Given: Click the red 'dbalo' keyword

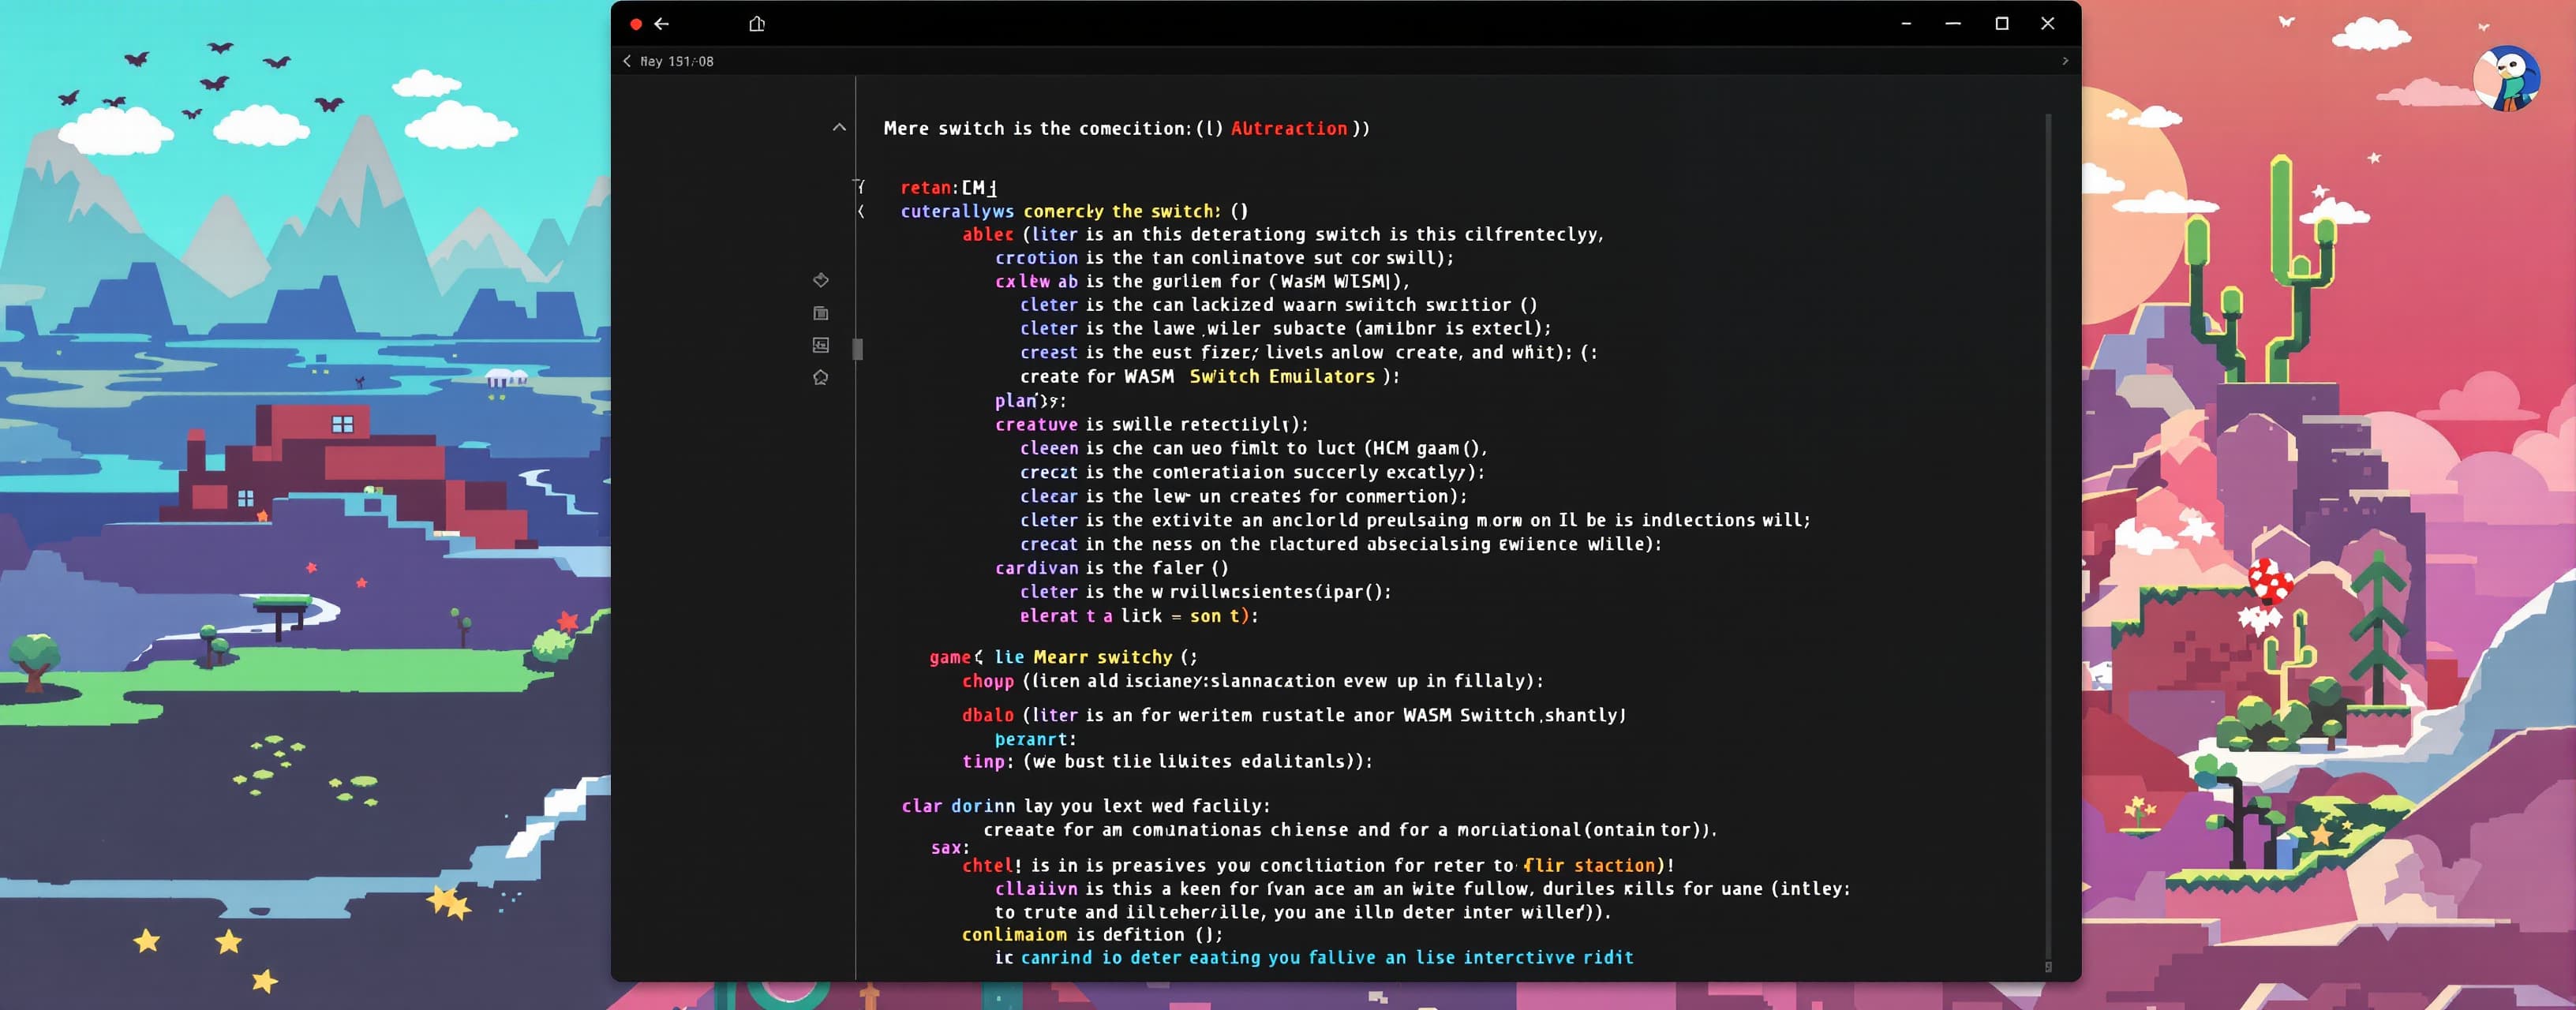Looking at the screenshot, I should click(988, 715).
